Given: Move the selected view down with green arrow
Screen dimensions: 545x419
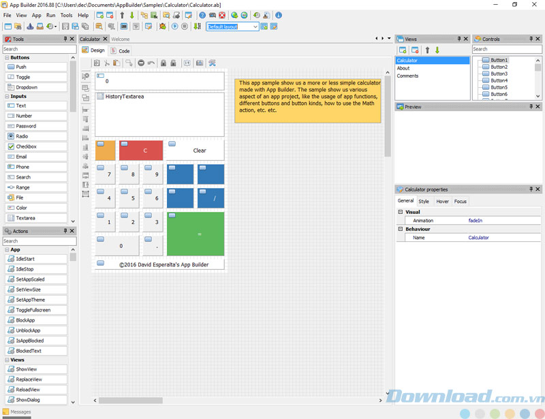Looking at the screenshot, I should click(x=436, y=50).
